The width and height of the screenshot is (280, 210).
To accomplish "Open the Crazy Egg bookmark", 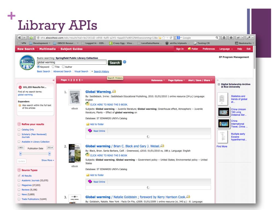I will (x=122, y=43).
